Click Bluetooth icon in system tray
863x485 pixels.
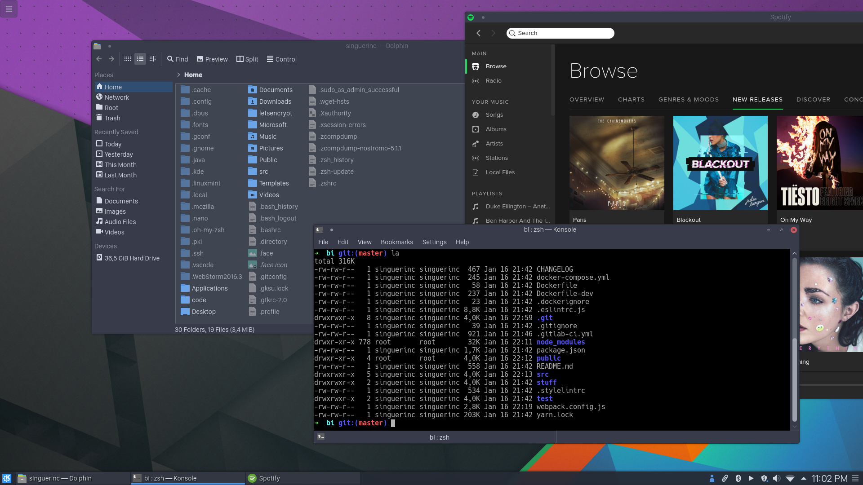click(738, 478)
